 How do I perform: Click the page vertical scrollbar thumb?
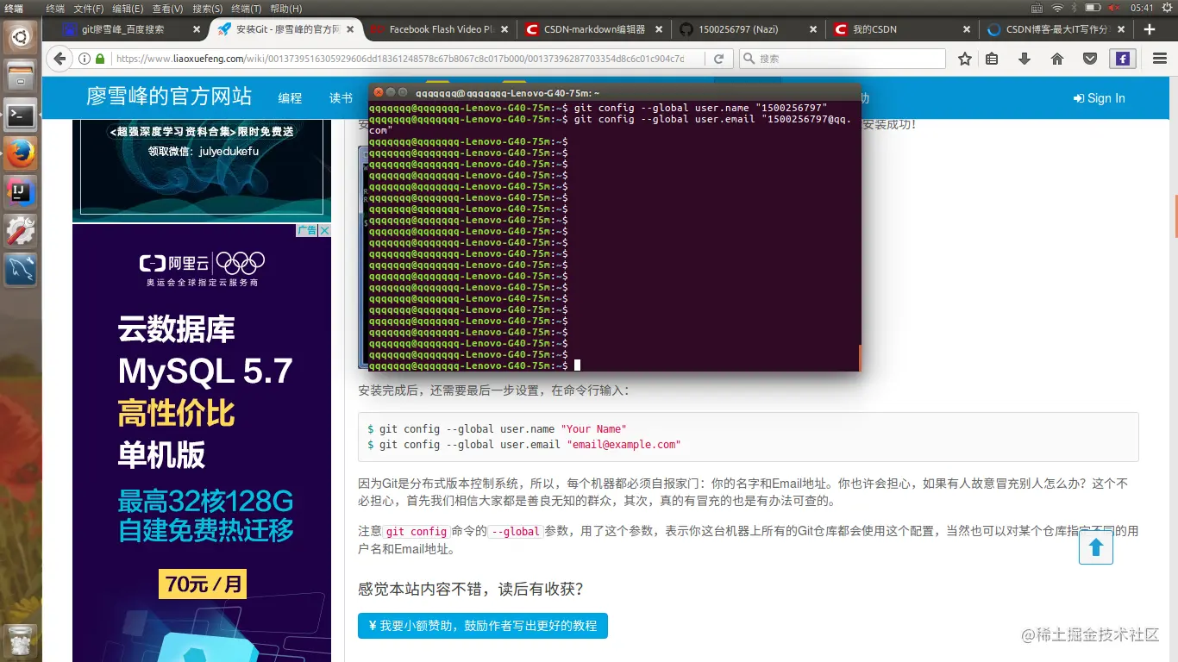coord(1175,215)
